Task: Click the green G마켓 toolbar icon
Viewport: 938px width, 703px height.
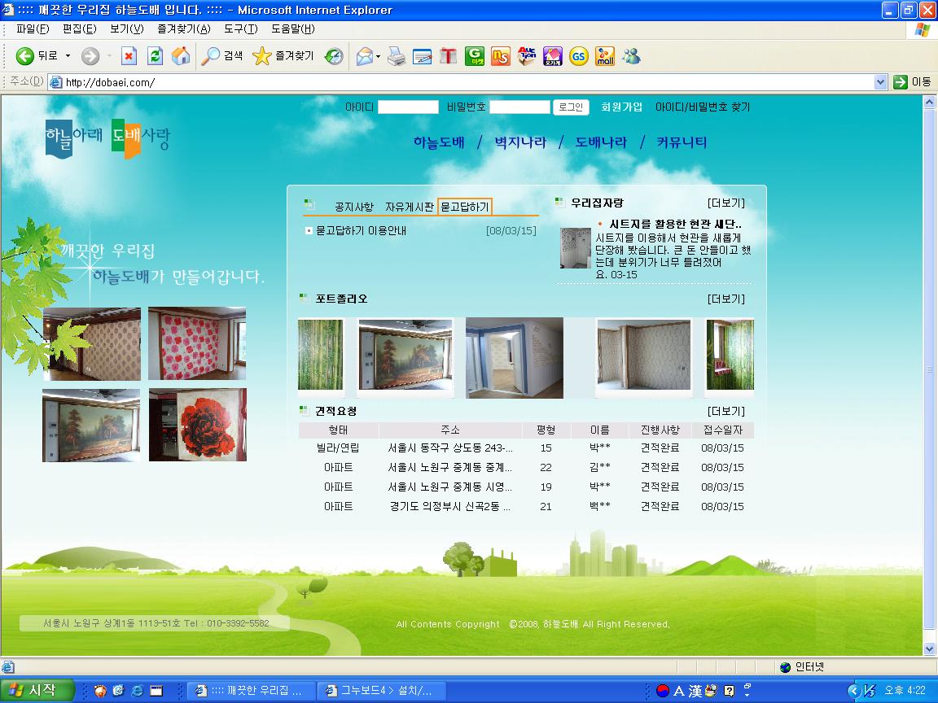Action: (475, 56)
